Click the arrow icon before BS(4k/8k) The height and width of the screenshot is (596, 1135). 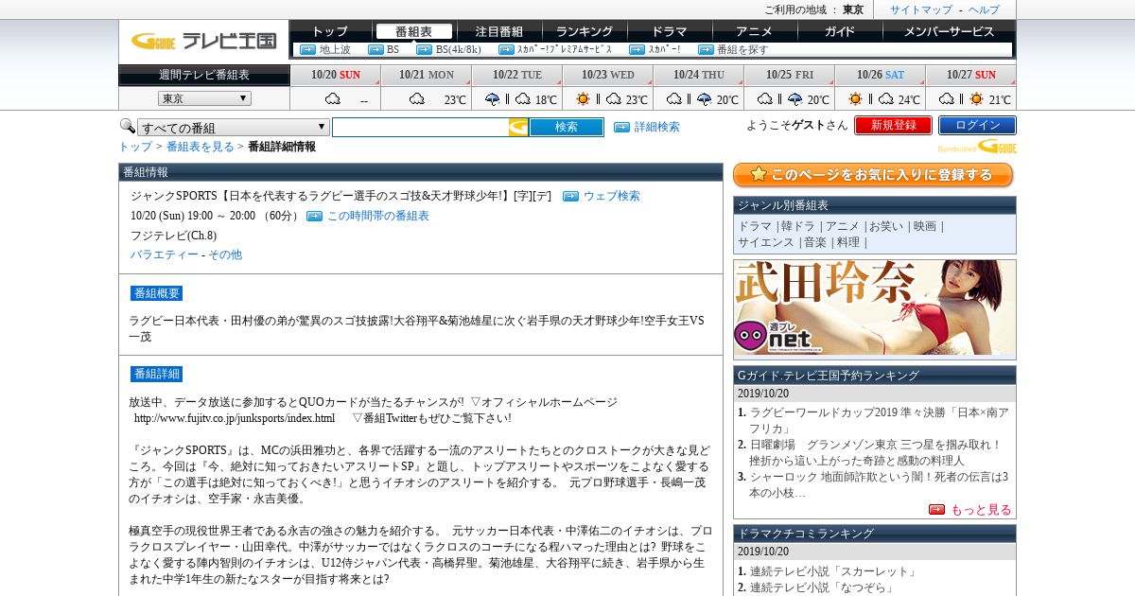coord(424,49)
